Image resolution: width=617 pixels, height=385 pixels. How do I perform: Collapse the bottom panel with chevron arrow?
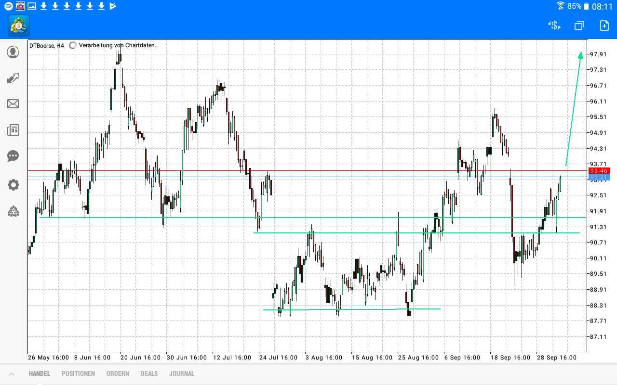[13, 373]
